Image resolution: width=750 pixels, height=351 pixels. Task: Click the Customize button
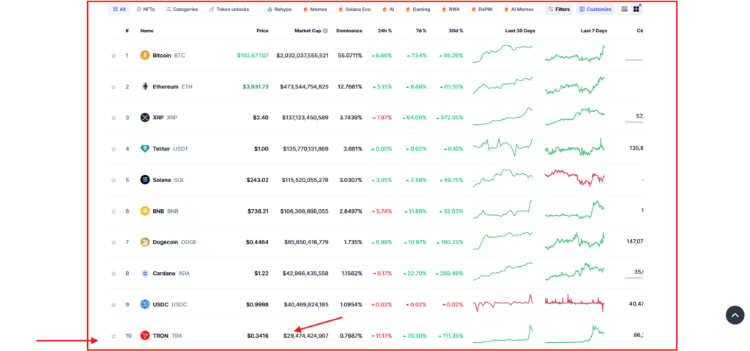click(595, 9)
